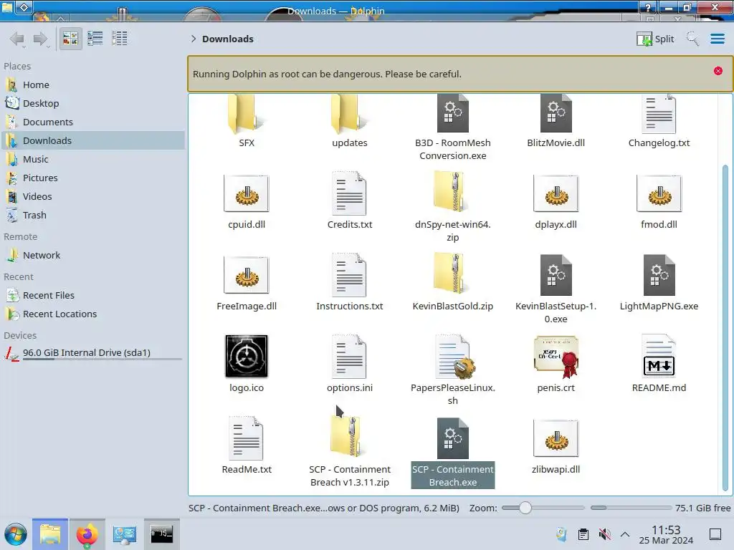The width and height of the screenshot is (734, 550).
Task: Select the 96.0 GiB Internal Drive
Action: pos(92,353)
